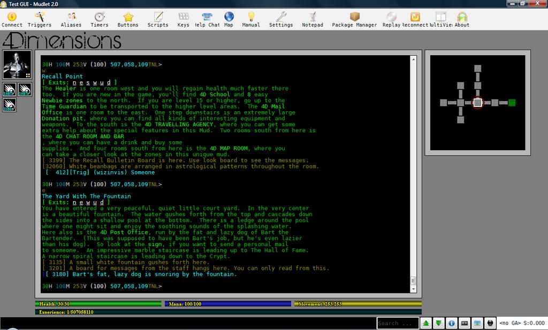Click the small white fountain line
This screenshot has height=330, width=548.
[125, 262]
